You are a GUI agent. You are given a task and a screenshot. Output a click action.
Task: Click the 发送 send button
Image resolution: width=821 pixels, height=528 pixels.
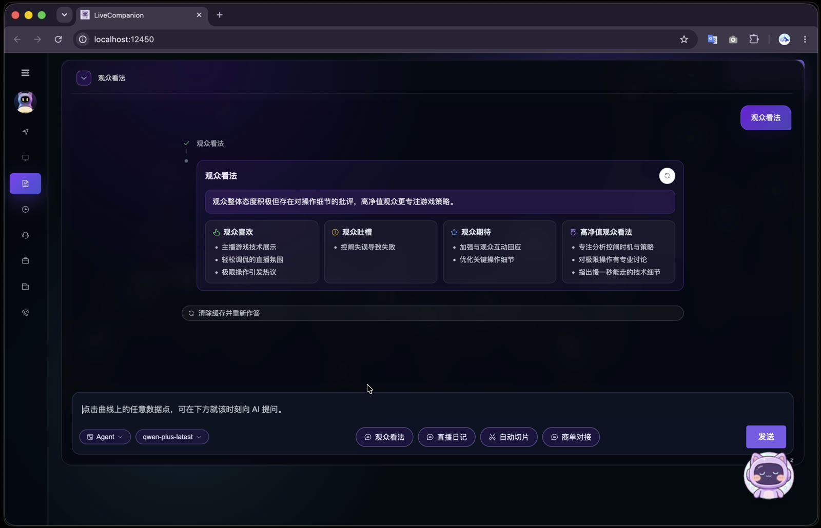(766, 437)
